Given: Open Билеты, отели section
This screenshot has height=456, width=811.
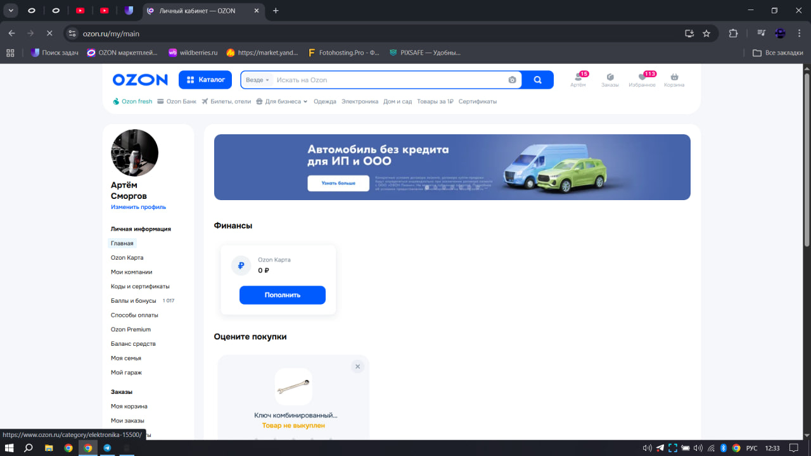Looking at the screenshot, I should (x=226, y=101).
